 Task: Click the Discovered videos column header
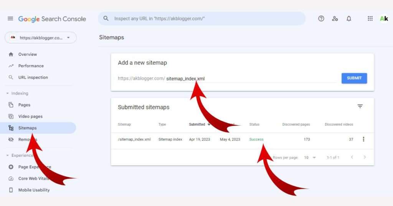coord(339,124)
